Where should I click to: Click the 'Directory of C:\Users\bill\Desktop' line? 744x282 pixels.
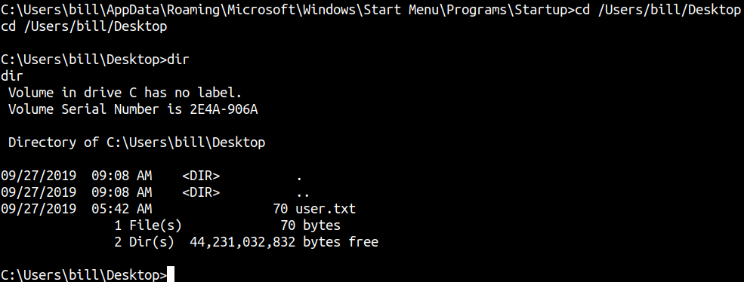[x=137, y=143]
